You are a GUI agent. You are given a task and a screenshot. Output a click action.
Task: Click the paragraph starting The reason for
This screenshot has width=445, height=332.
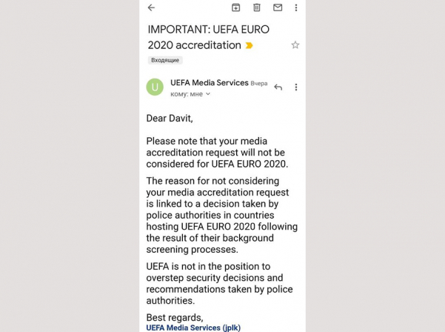222,215
